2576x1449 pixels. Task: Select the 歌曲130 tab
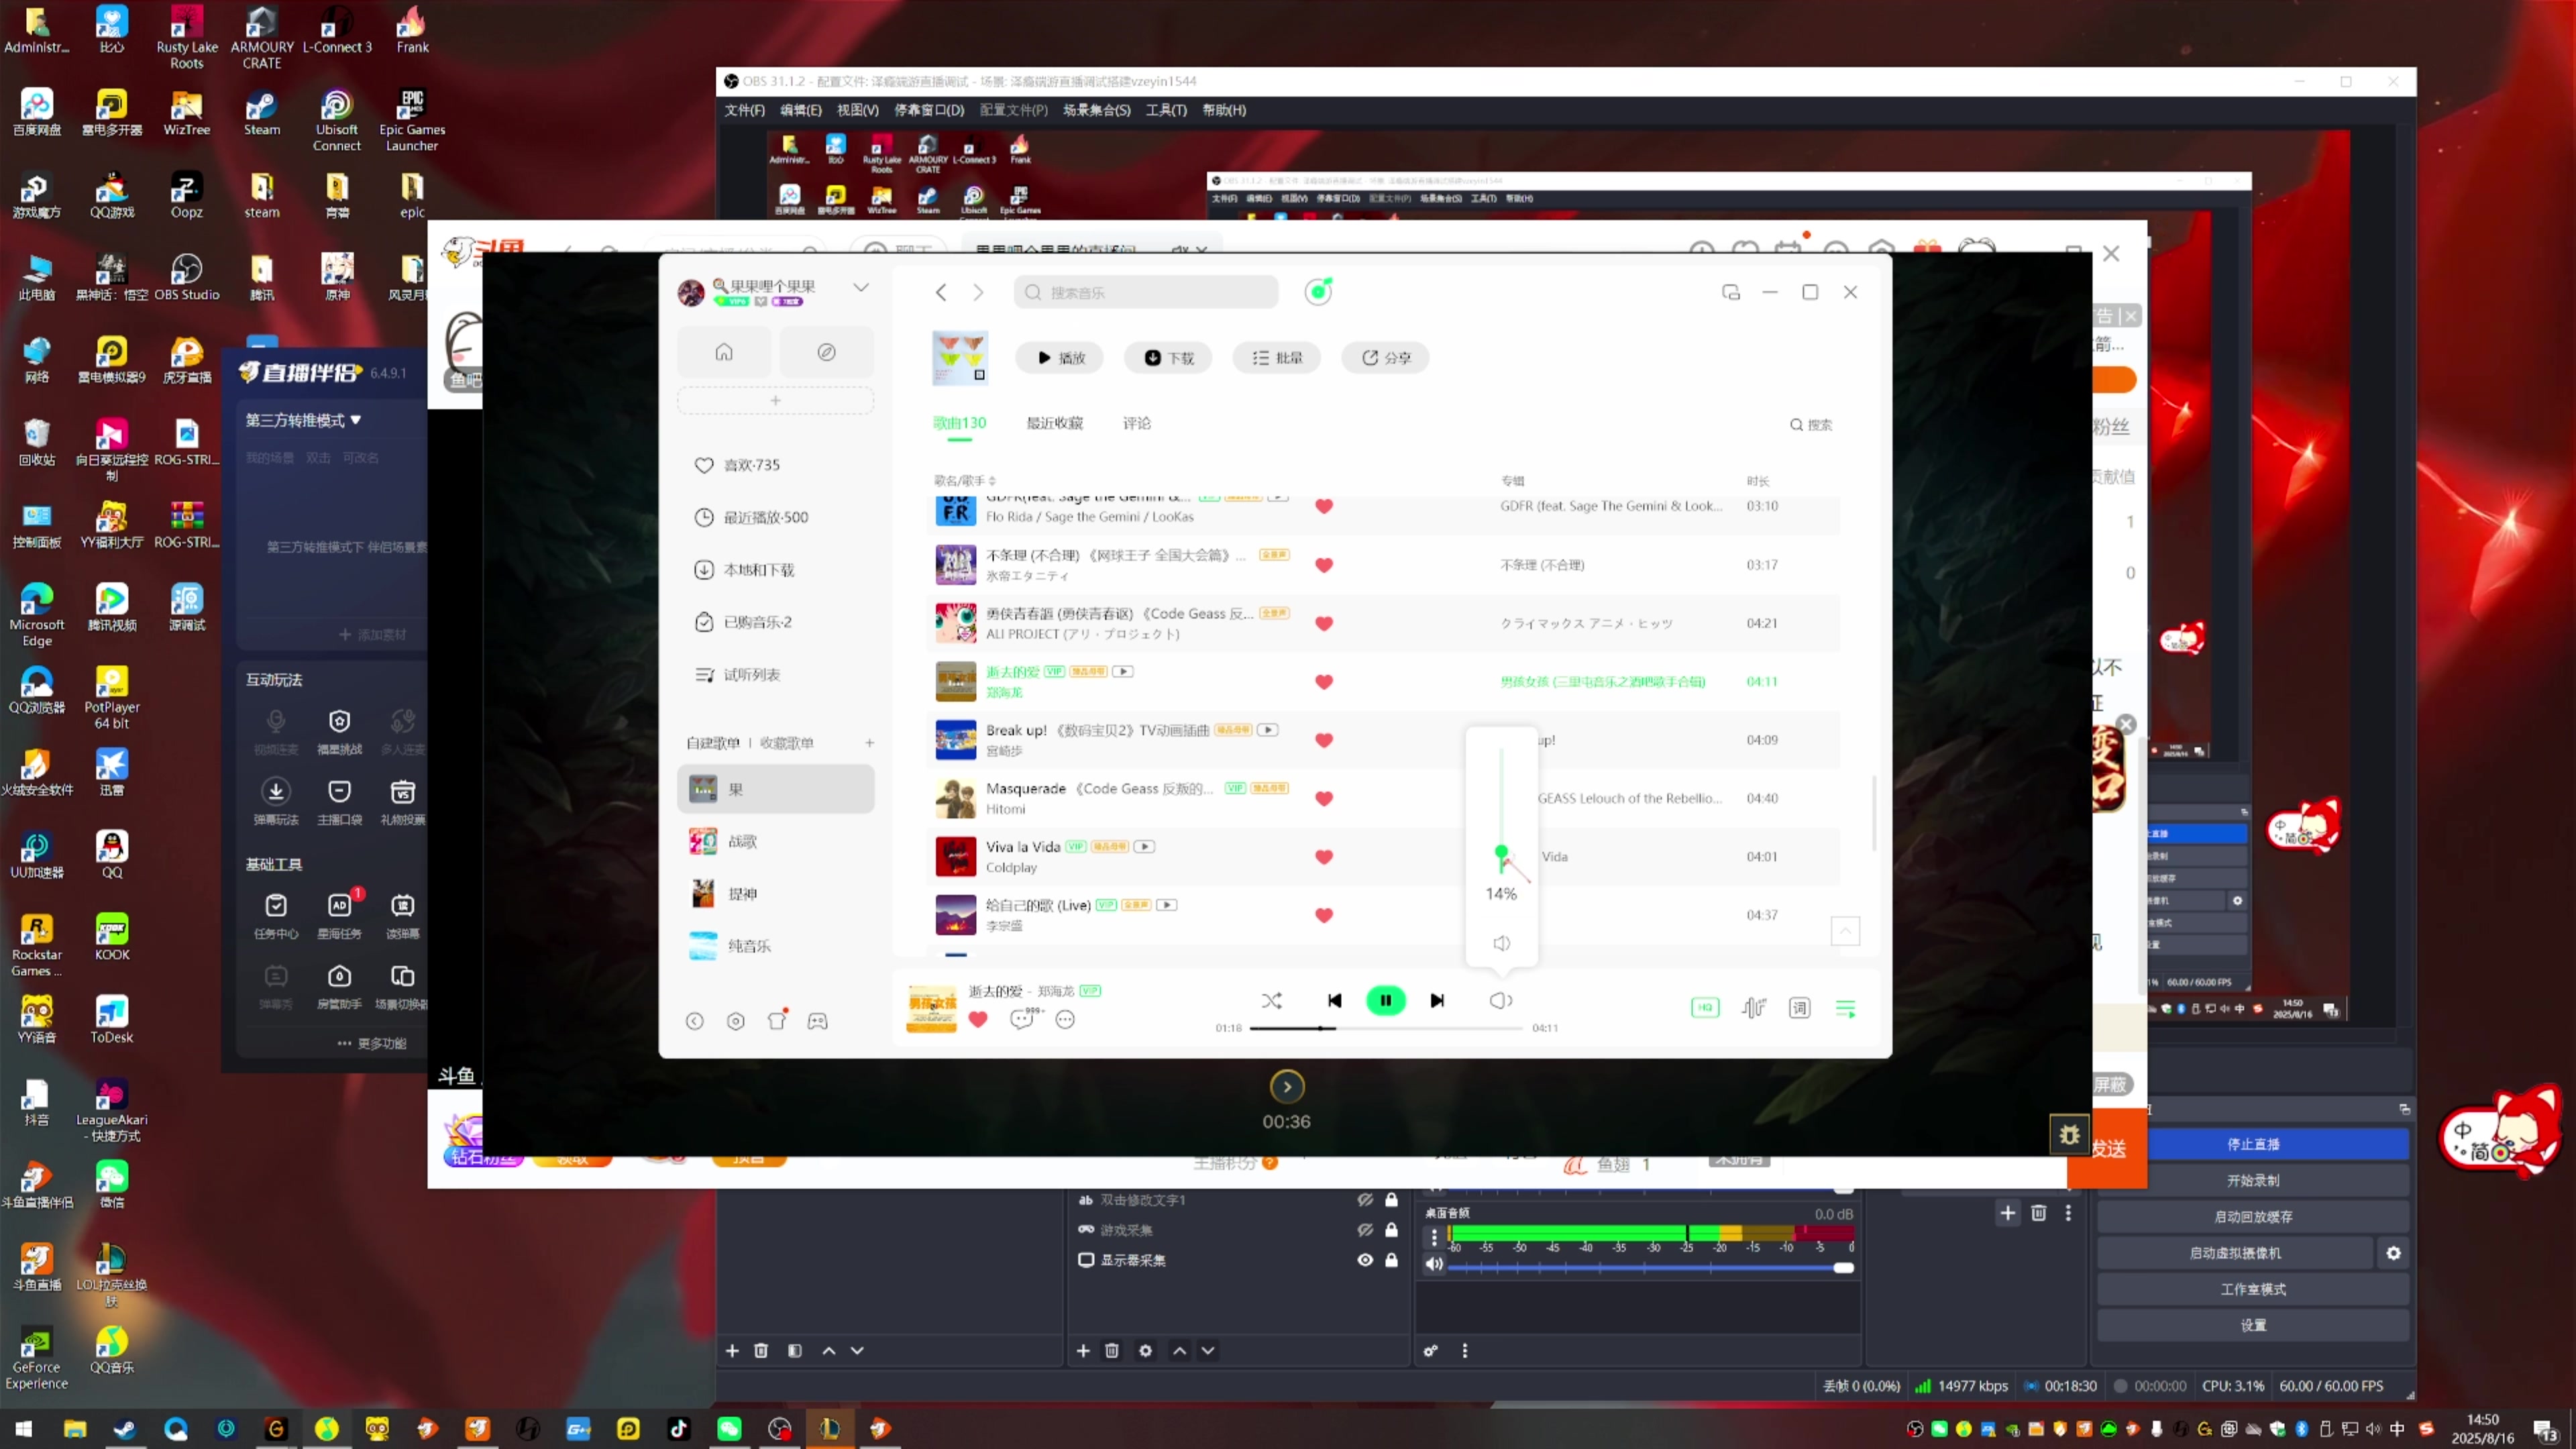(x=960, y=423)
